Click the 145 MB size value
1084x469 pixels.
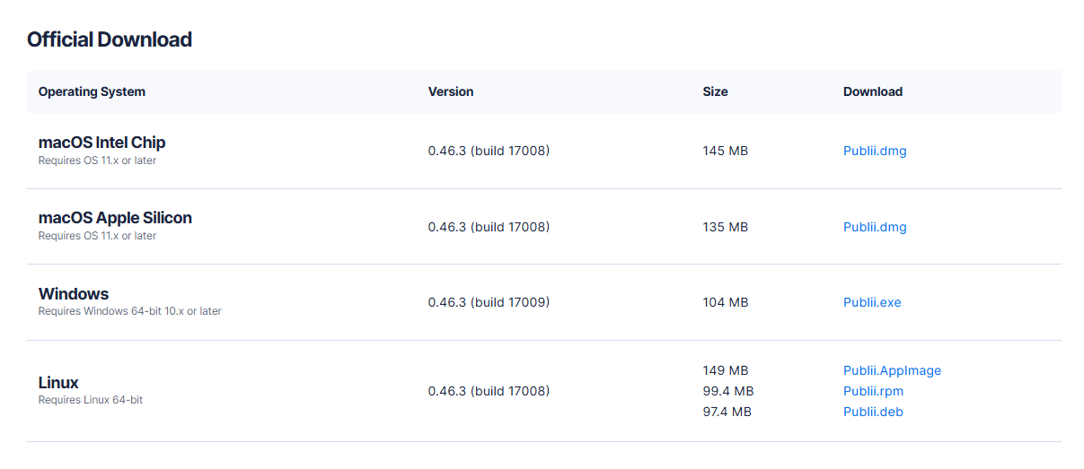point(725,151)
